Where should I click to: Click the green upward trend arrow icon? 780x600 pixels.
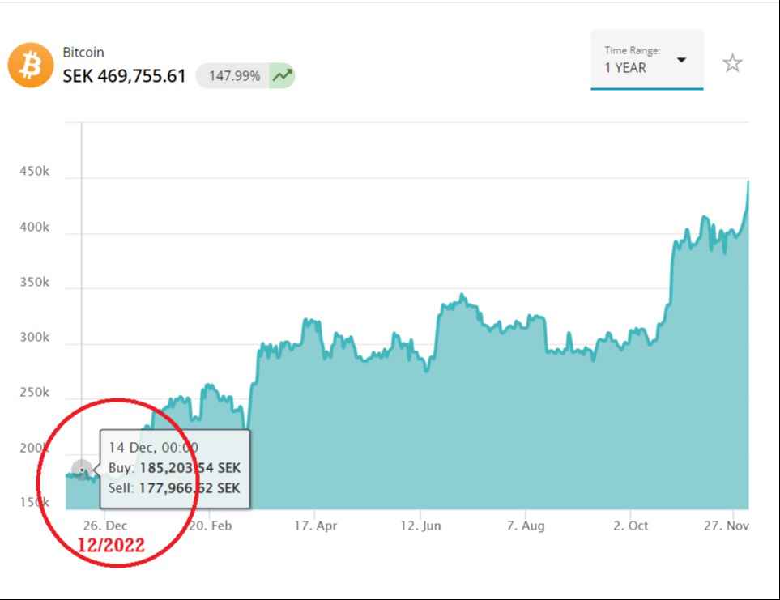pos(282,76)
